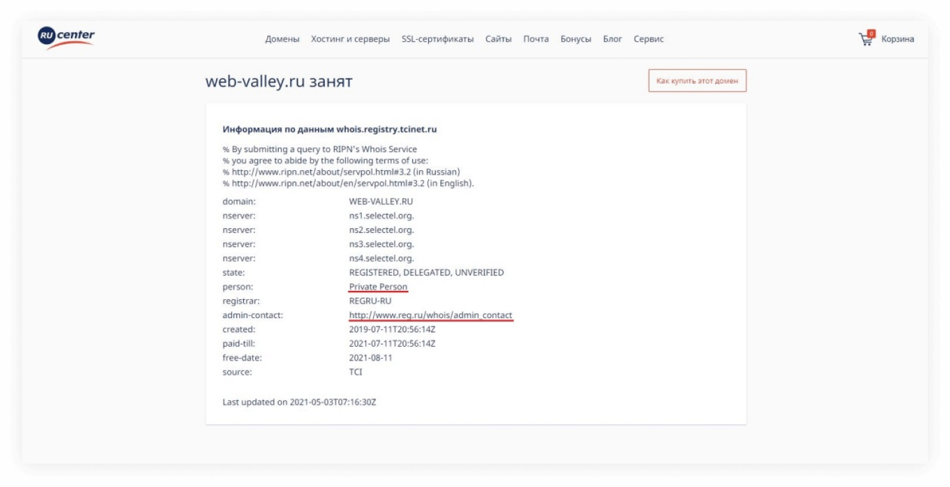Open the SSL-сертификаты menu
Screen dimensions: 950x487
[x=438, y=39]
